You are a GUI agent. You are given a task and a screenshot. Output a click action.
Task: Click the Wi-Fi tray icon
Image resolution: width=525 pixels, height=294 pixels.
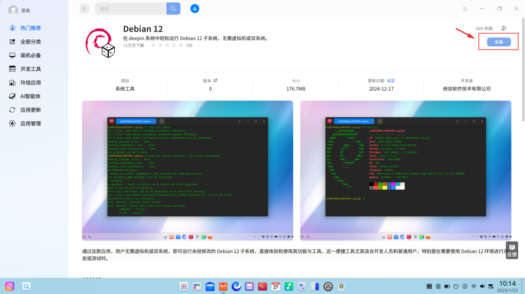click(473, 286)
